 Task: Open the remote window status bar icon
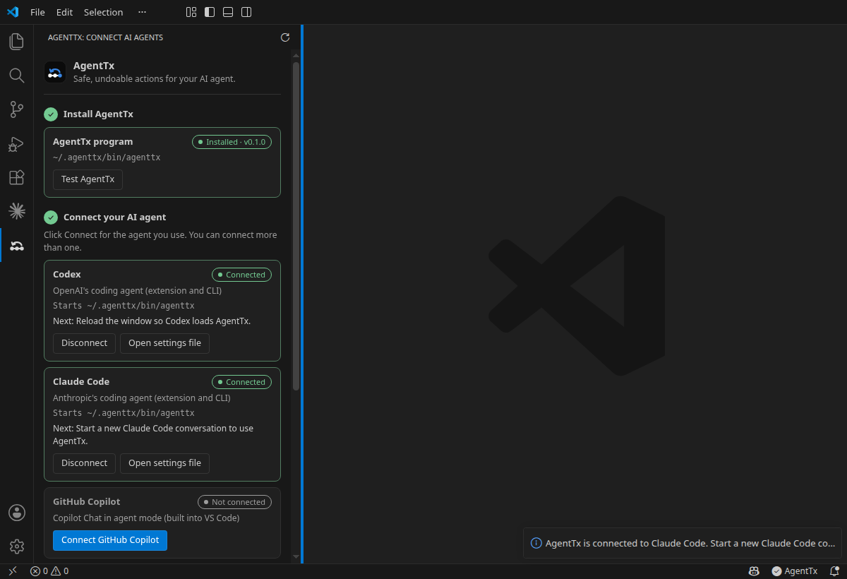(12, 571)
